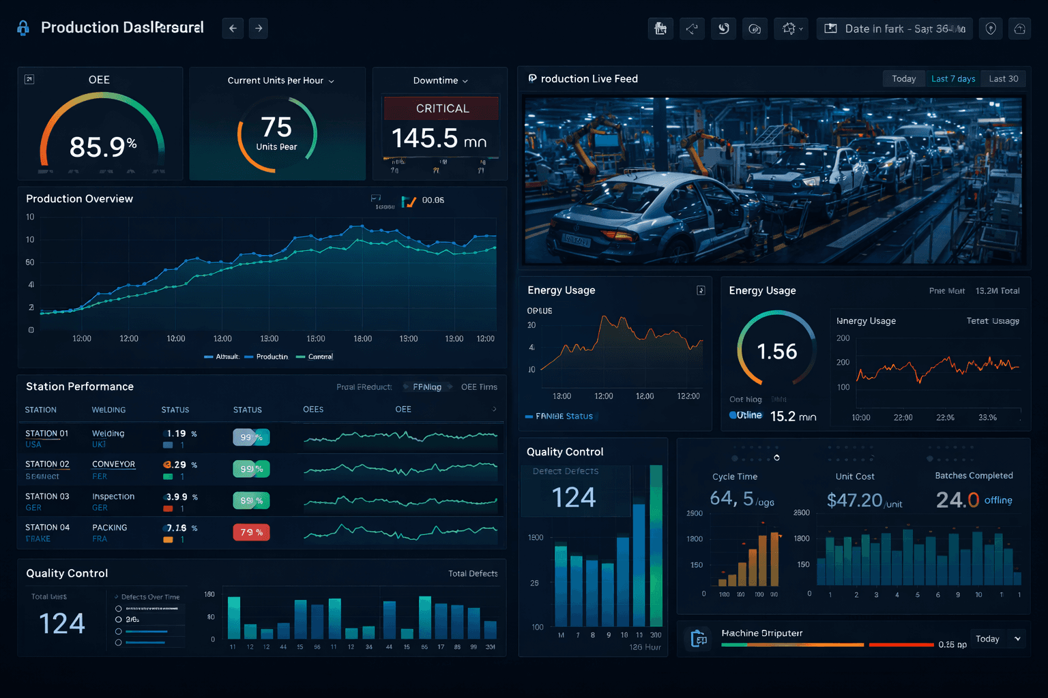Click the location pin icon

click(991, 29)
